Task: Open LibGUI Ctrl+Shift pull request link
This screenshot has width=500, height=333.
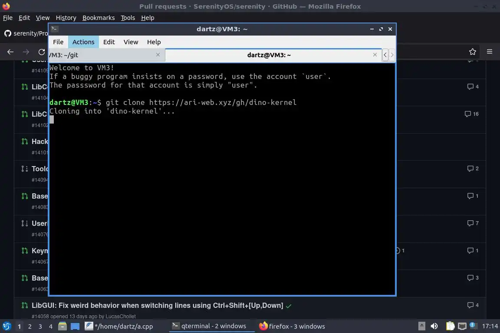Action: click(x=157, y=305)
